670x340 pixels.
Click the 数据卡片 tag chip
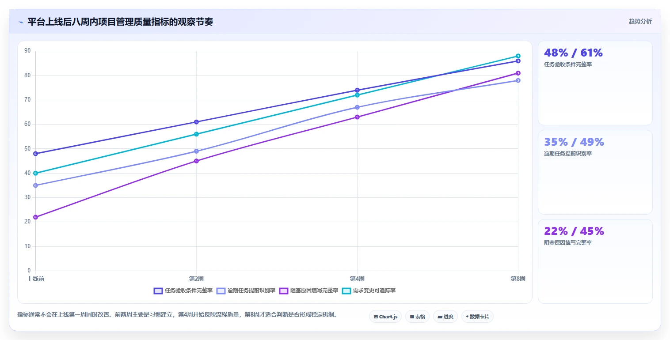coord(477,317)
